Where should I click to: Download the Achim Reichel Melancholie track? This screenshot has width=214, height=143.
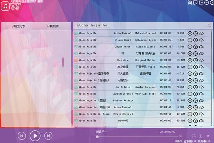(x=201, y=33)
